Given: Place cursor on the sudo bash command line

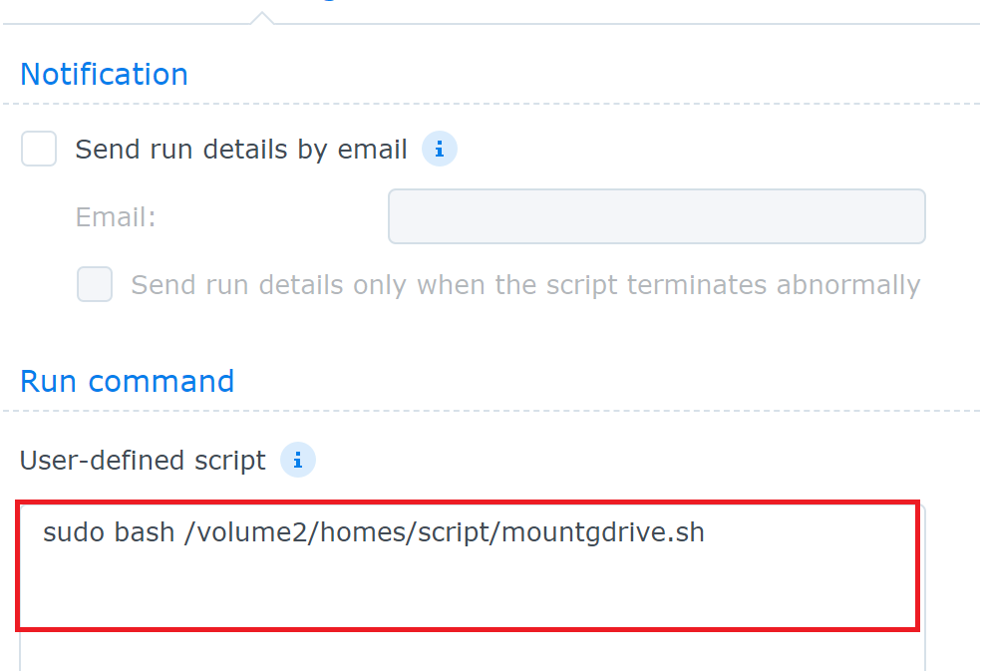Looking at the screenshot, I should point(374,532).
